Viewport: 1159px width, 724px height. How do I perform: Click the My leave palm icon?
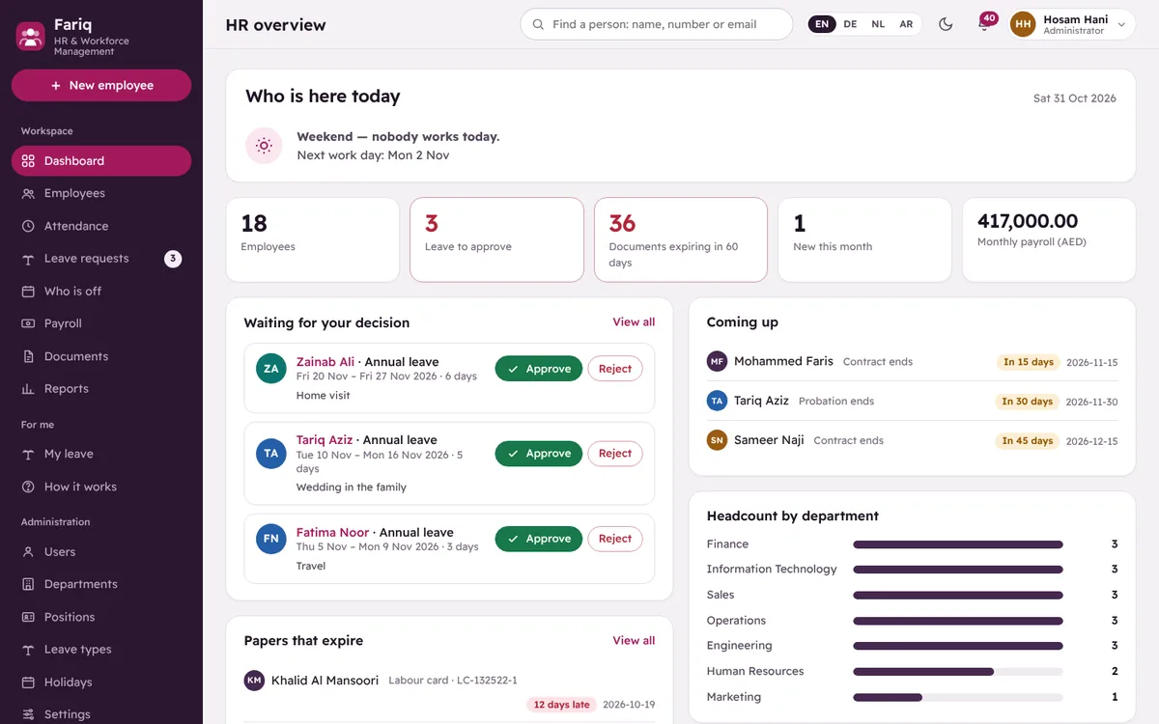[28, 454]
